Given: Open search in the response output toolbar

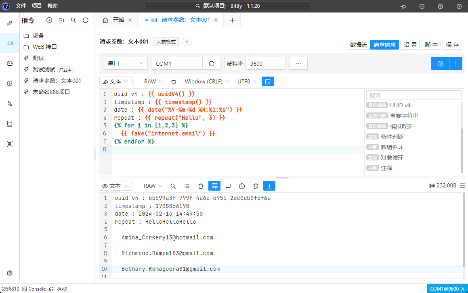Looking at the screenshot, I should pyautogui.click(x=173, y=186).
